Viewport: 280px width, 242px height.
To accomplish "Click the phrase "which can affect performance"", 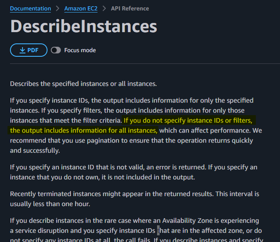I will pyautogui.click(x=199, y=131).
